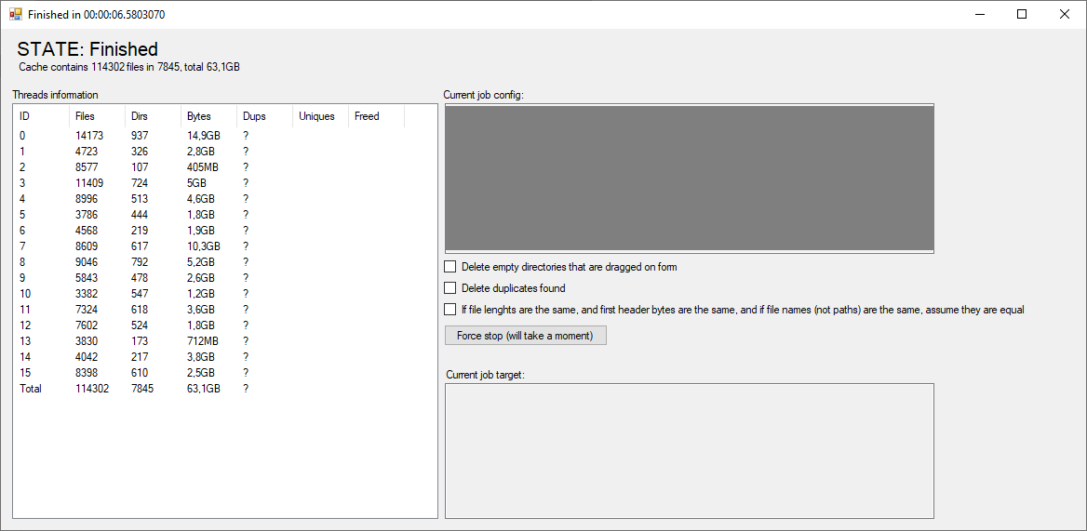Click the Freed column header

[376, 116]
